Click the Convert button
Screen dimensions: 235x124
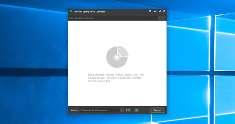157,110
